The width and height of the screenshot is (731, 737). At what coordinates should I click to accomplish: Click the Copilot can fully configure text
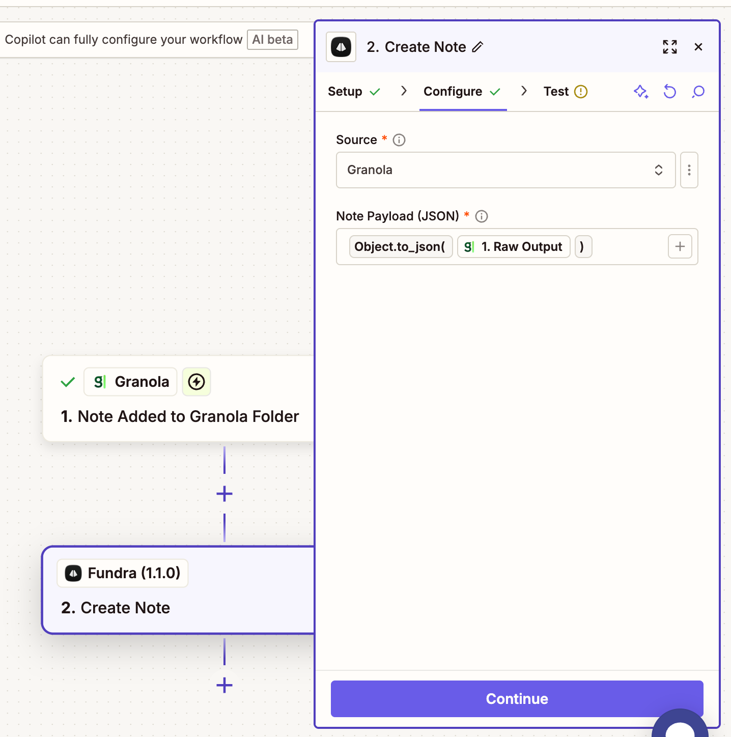[x=124, y=40]
